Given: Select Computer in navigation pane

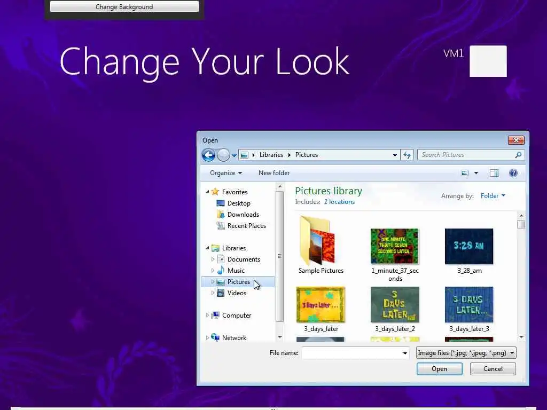Looking at the screenshot, I should click(237, 316).
